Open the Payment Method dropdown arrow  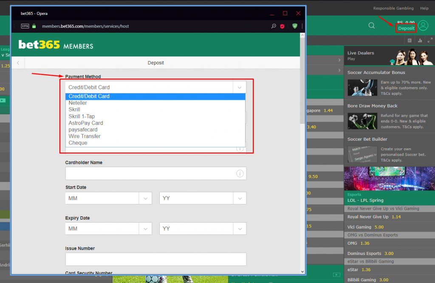point(240,88)
